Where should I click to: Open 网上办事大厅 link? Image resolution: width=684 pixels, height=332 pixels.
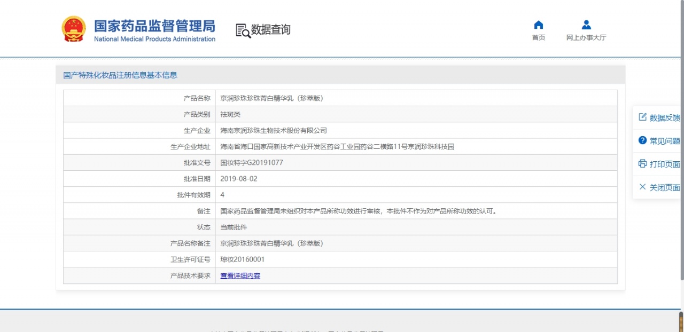click(x=586, y=37)
